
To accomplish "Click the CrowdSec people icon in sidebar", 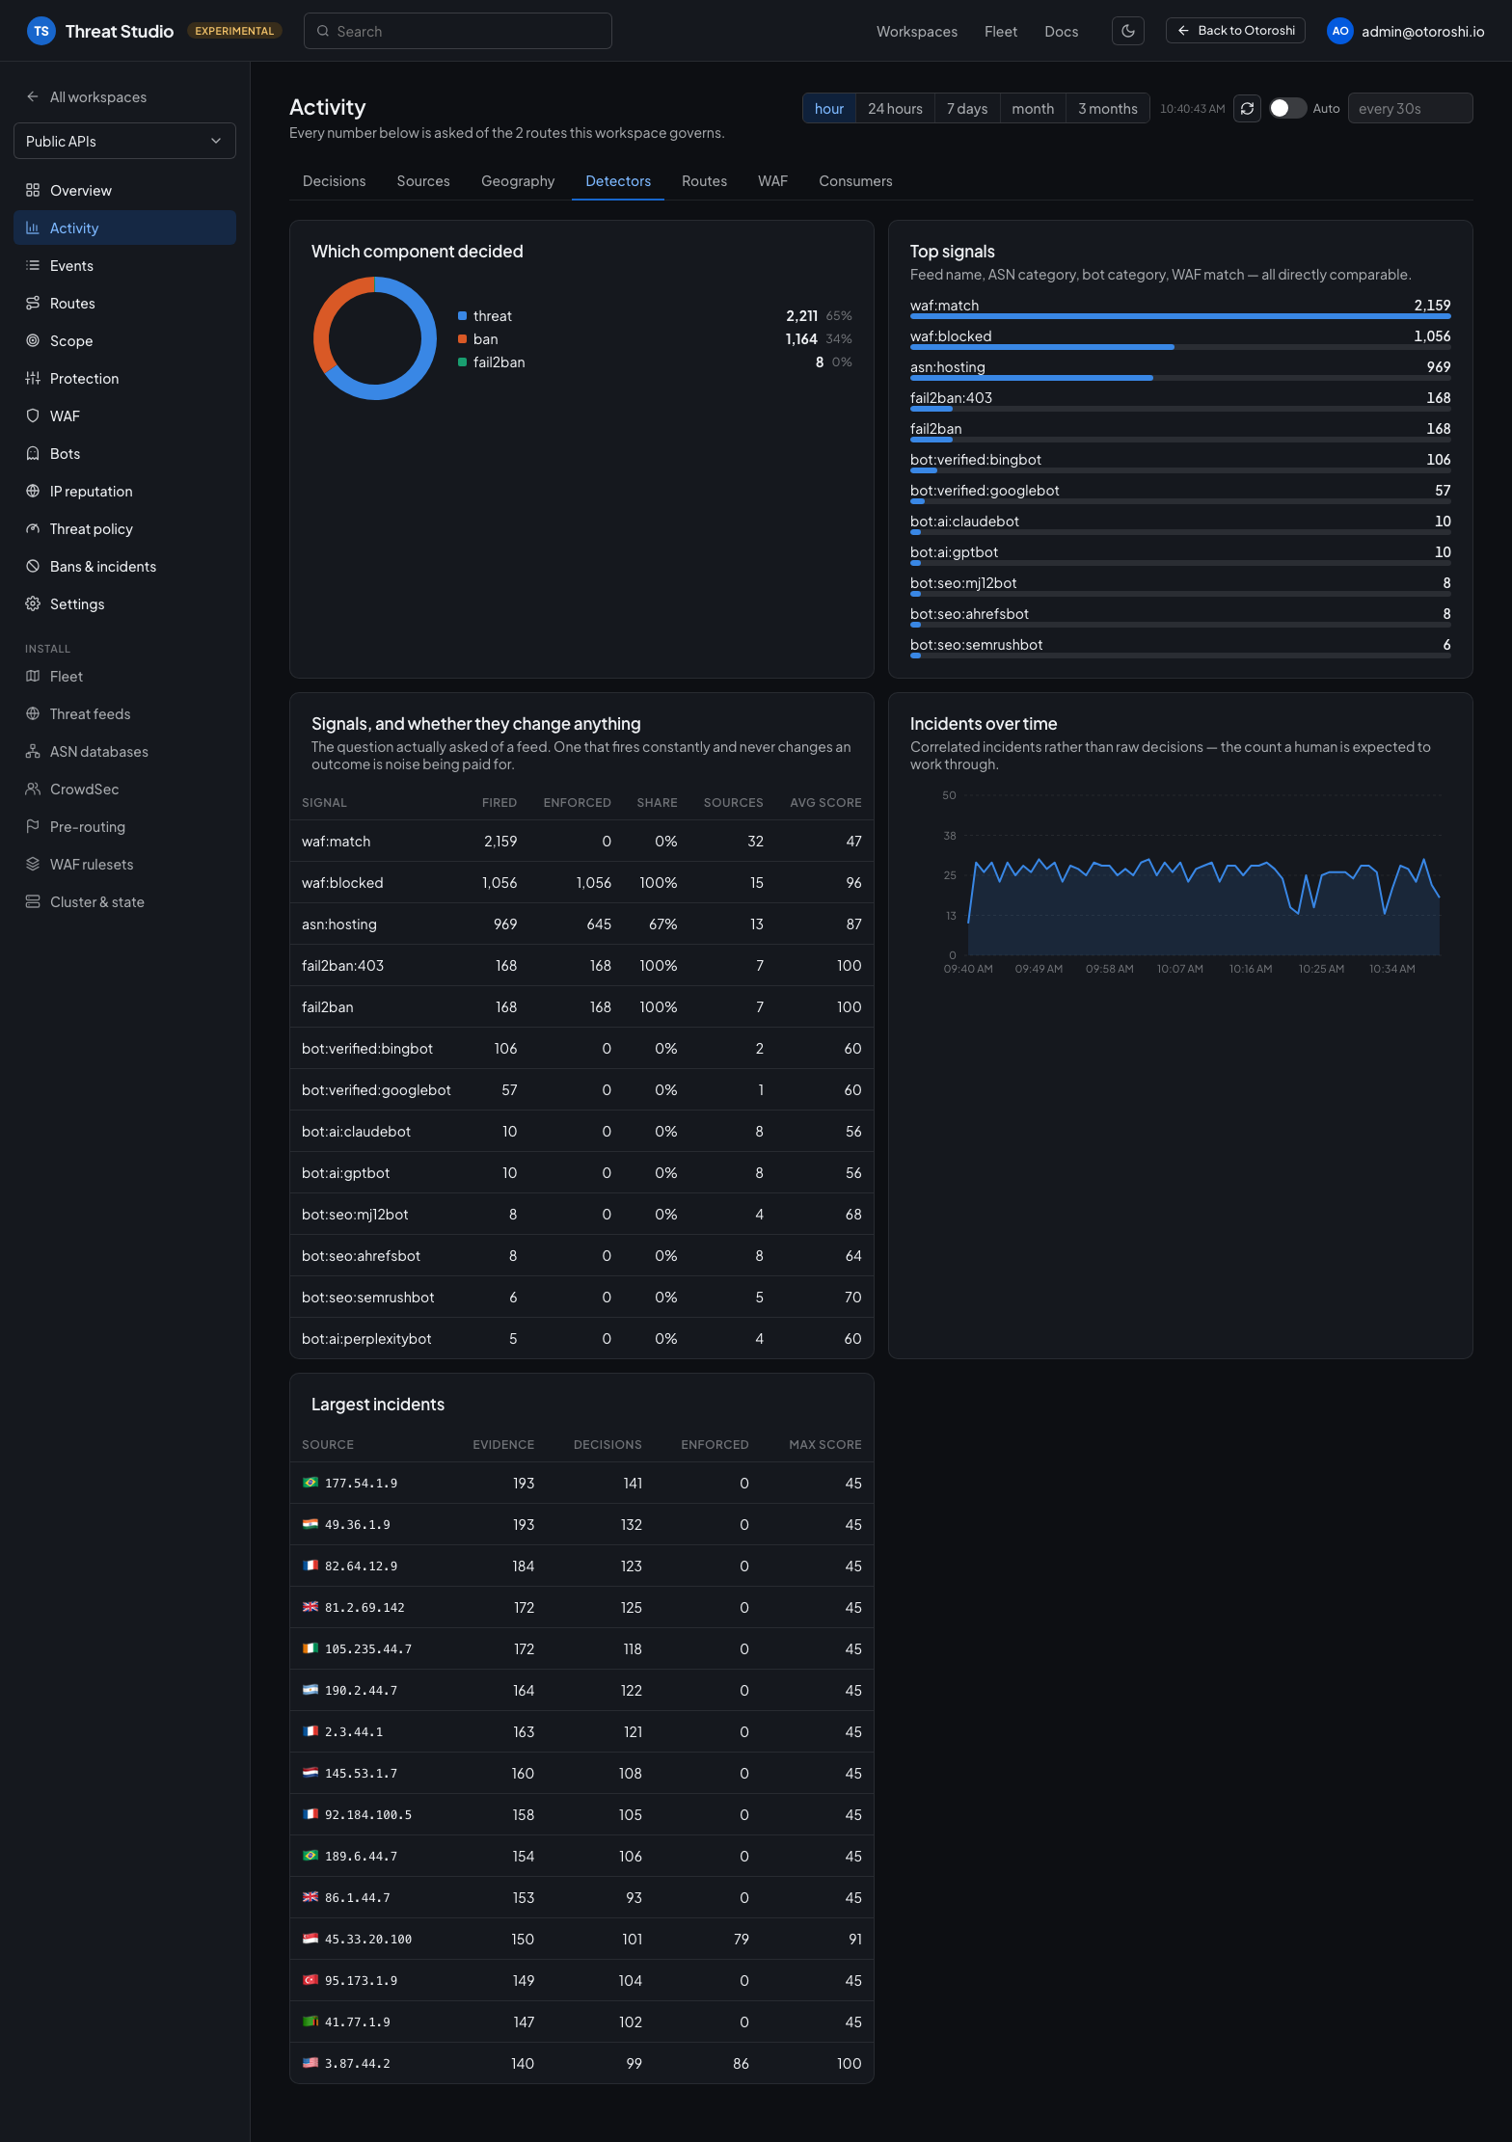I will [33, 790].
